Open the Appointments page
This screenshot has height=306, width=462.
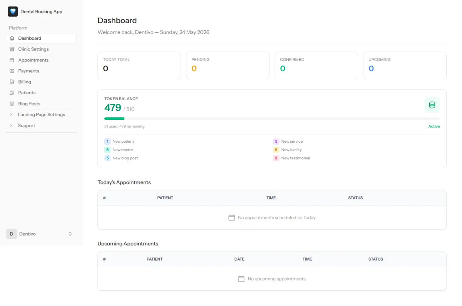(x=41, y=60)
